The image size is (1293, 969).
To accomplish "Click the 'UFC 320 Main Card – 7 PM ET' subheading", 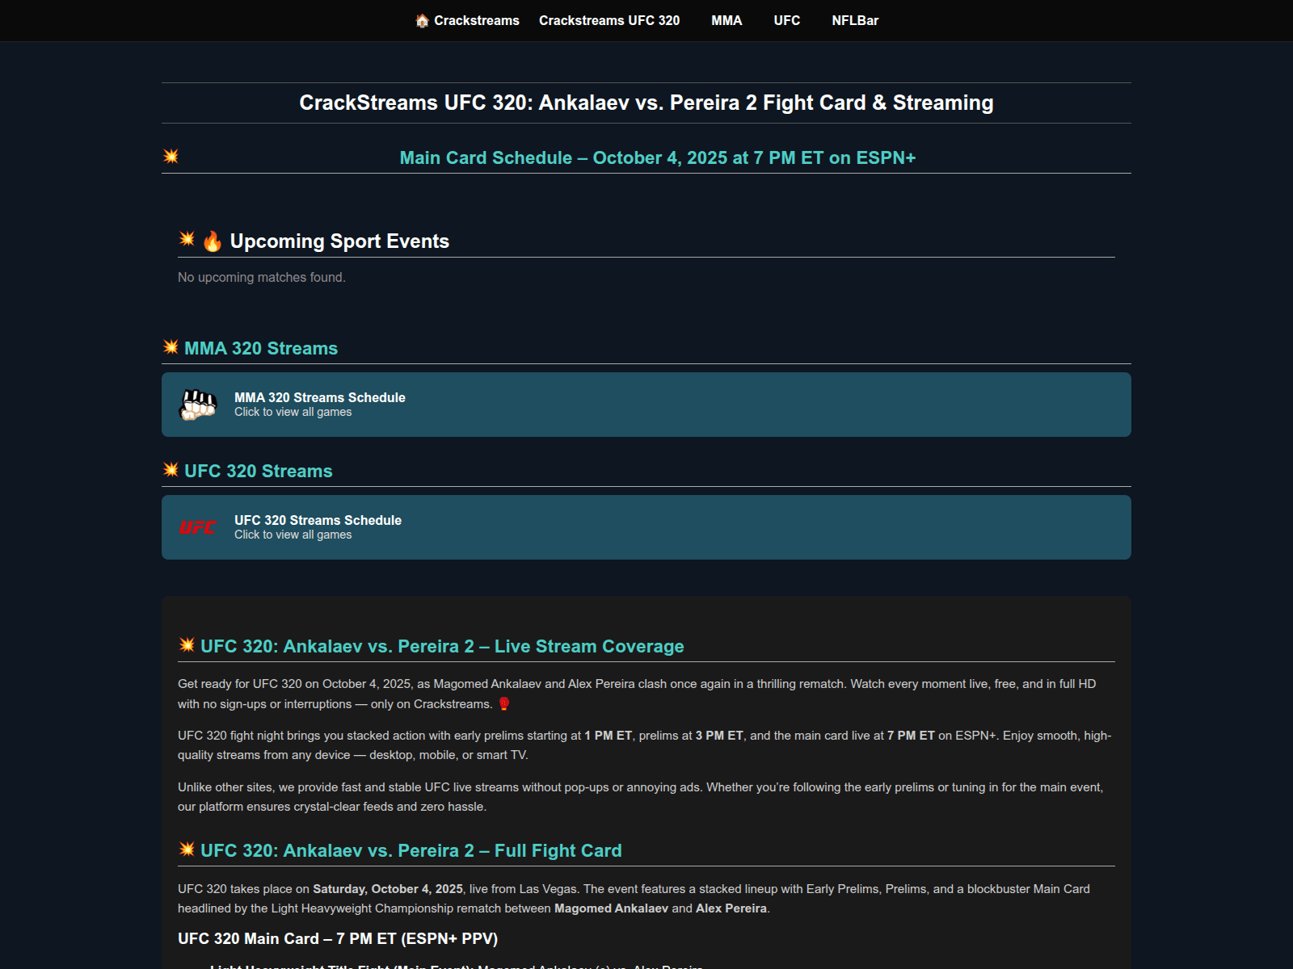I will coord(338,938).
